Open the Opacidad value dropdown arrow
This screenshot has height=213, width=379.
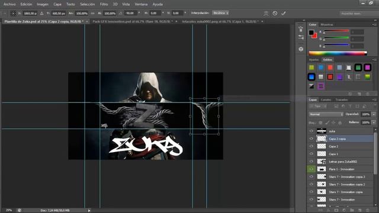(x=374, y=114)
